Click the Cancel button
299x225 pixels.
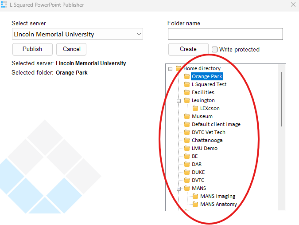71,49
